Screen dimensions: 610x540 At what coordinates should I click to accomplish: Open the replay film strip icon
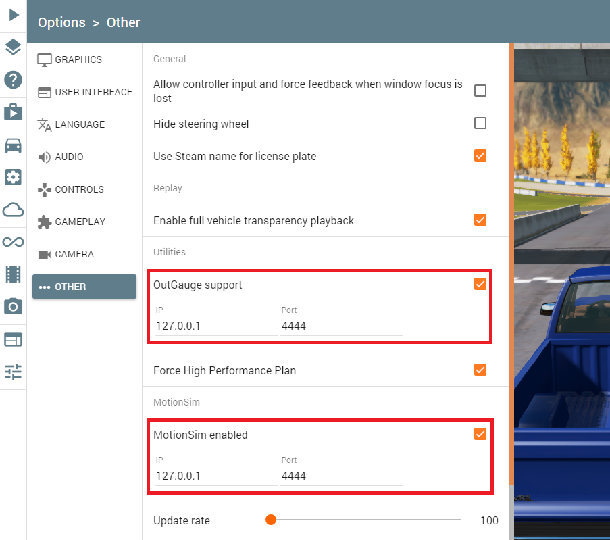coord(14,274)
